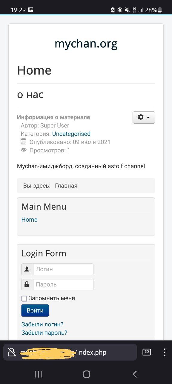Tap the Android home button

pyautogui.click(x=87, y=374)
